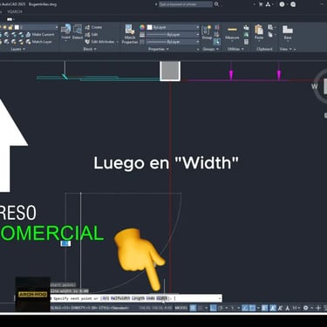Click Match Layer button
The width and height of the screenshot is (327, 327).
[x=39, y=42]
